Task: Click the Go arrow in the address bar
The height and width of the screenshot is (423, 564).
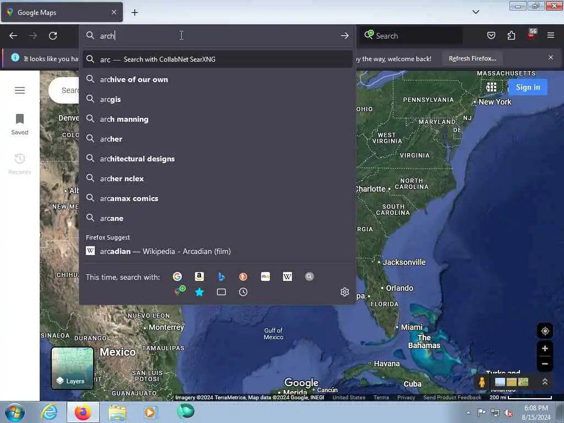Action: [x=345, y=36]
